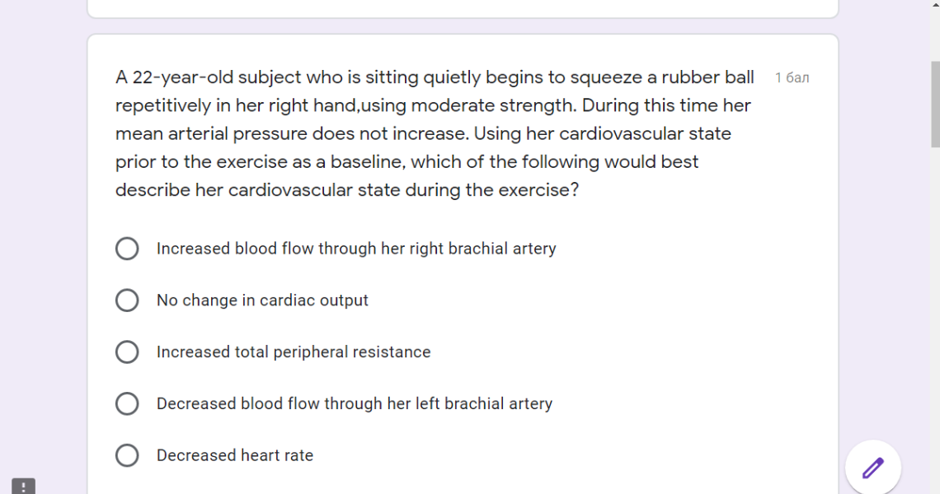Select the radio button for increased right brachial flow
This screenshot has width=940, height=494.
click(127, 249)
